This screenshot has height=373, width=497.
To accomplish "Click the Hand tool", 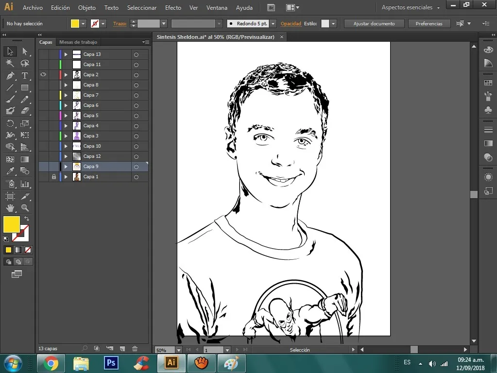I will pyautogui.click(x=10, y=208).
